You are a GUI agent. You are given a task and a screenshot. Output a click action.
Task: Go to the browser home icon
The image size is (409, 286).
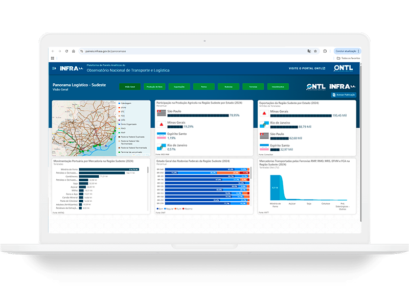[x=74, y=51]
